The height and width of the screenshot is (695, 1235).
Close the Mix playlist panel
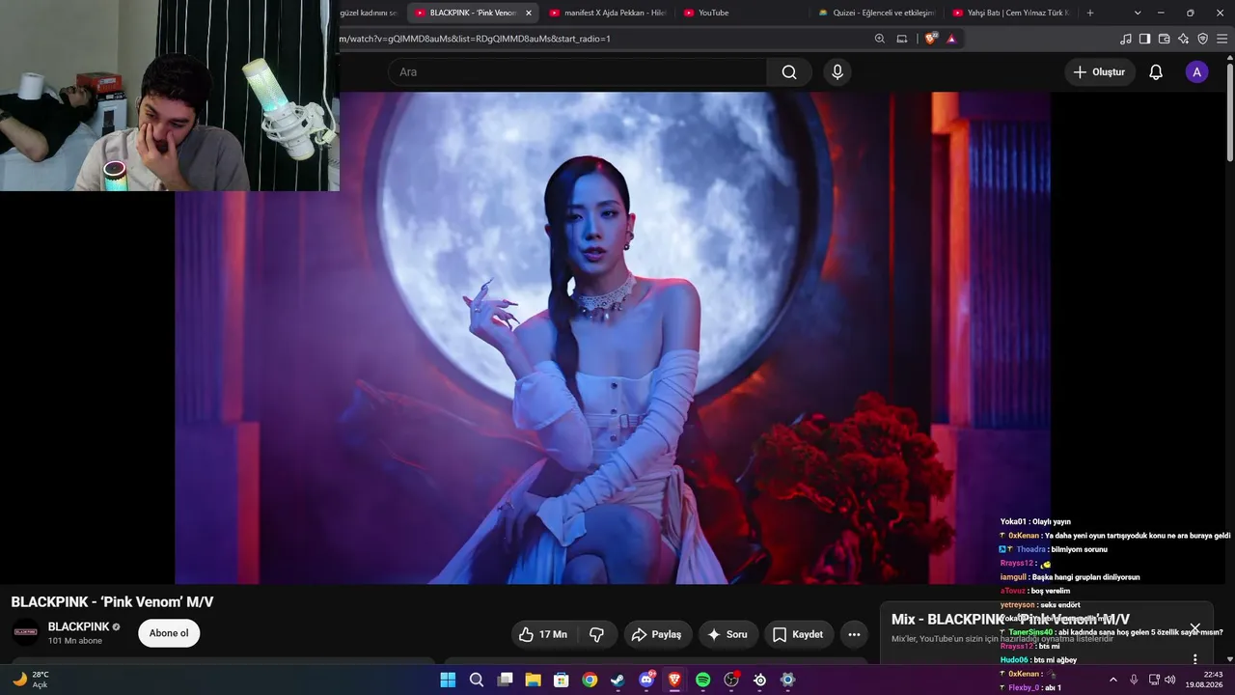[1194, 628]
